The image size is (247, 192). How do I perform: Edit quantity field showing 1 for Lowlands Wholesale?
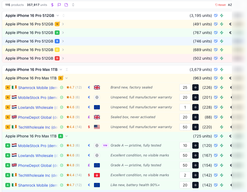(x=185, y=107)
